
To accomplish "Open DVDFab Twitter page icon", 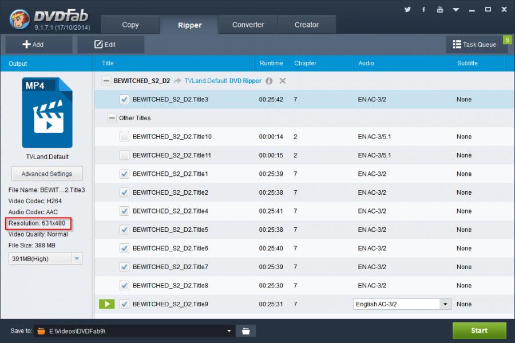I will pyautogui.click(x=407, y=10).
